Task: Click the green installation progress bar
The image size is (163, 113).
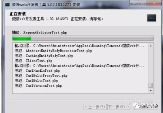Action: (x=83, y=38)
